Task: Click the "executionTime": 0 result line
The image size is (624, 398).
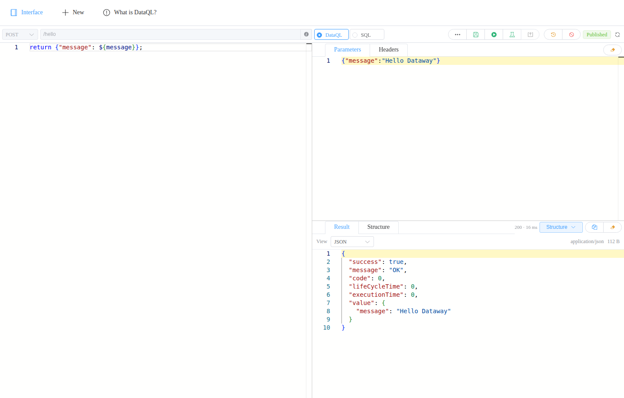Action: pos(383,295)
